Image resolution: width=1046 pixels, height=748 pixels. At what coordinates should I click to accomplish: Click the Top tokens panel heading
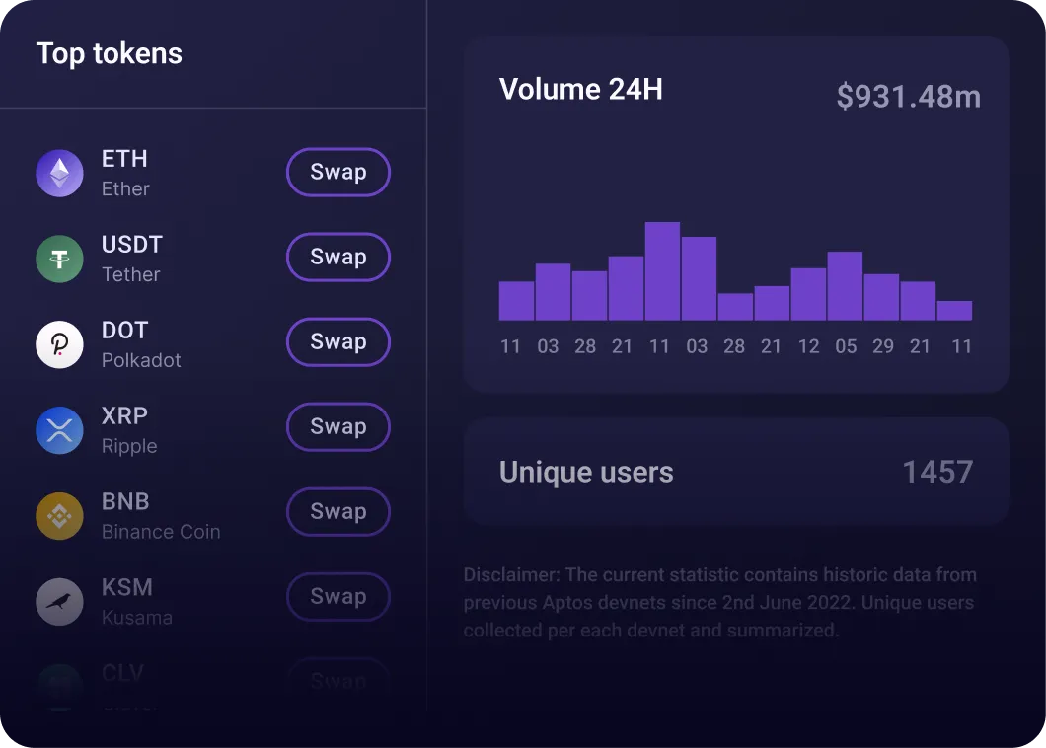(109, 54)
